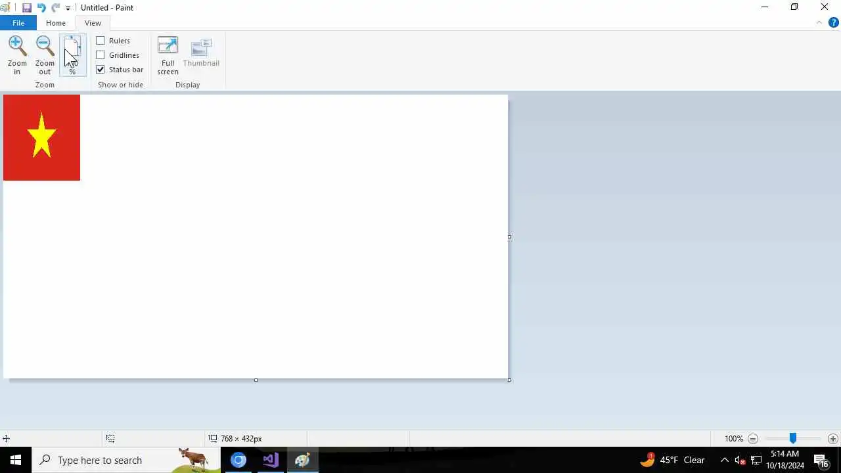The width and height of the screenshot is (841, 473).
Task: Click the Thumbnail display button
Action: [201, 53]
